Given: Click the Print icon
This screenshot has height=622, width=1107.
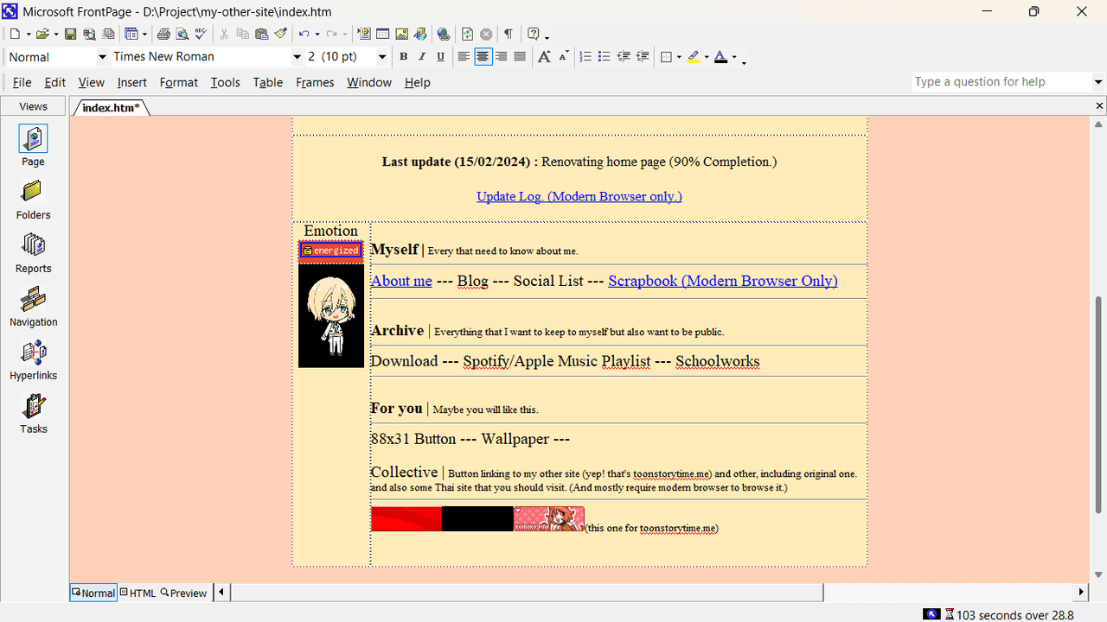Looking at the screenshot, I should [x=163, y=35].
